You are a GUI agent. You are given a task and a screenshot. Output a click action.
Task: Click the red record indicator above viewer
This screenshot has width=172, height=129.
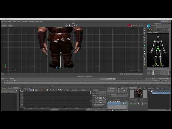[x=129, y=25]
